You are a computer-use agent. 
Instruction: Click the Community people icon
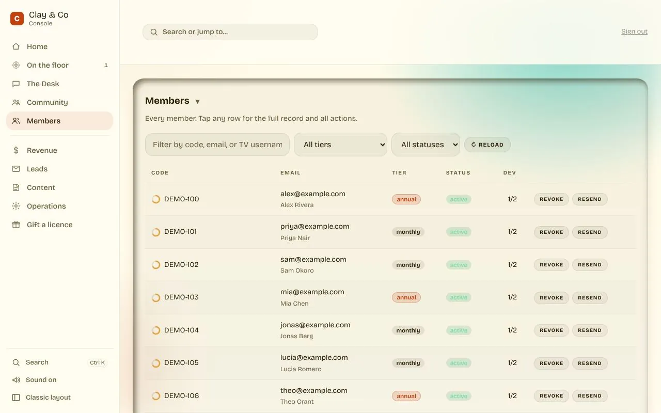point(17,102)
